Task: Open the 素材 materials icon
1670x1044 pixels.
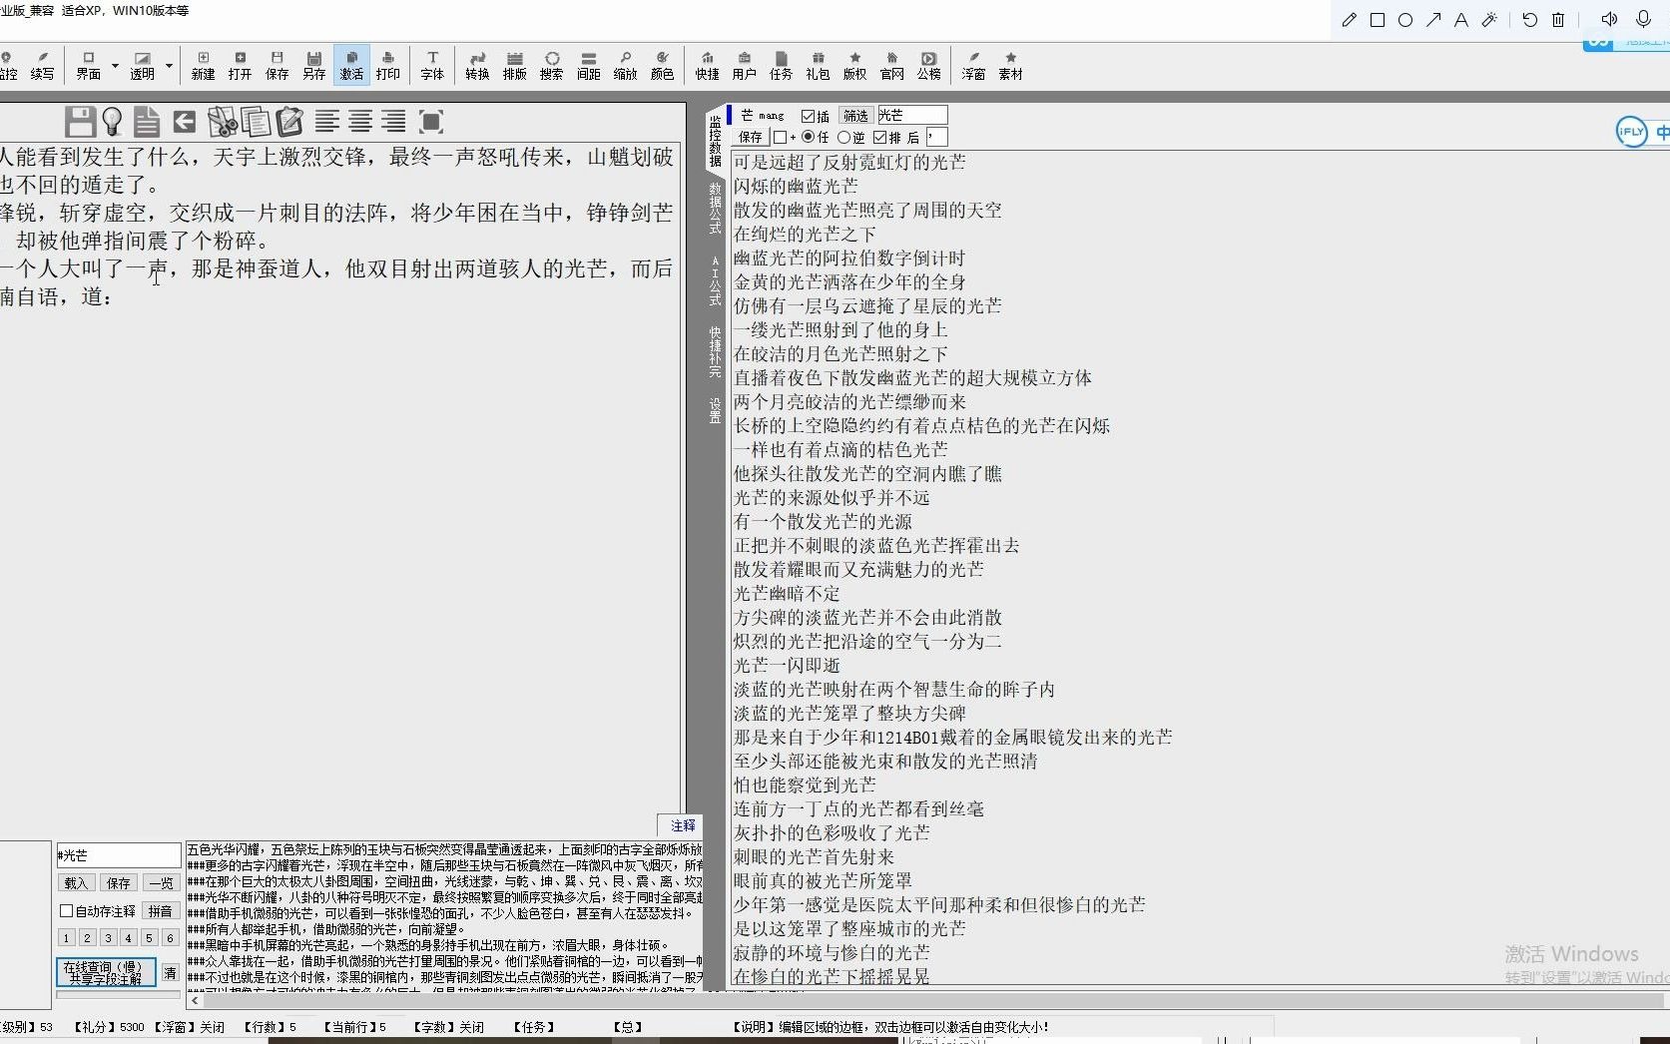Action: coord(1011,65)
